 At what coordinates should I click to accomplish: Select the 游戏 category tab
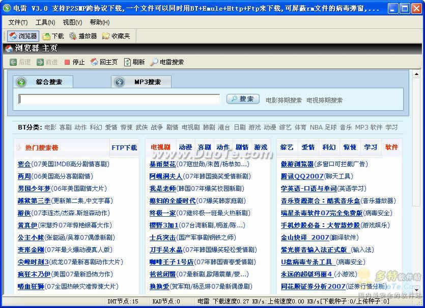pyautogui.click(x=261, y=147)
